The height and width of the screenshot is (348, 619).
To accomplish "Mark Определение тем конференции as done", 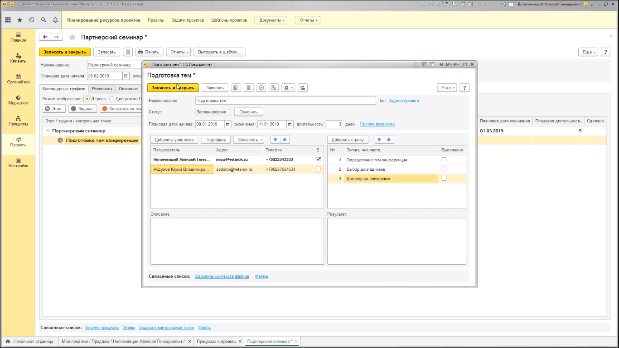I will (x=444, y=159).
